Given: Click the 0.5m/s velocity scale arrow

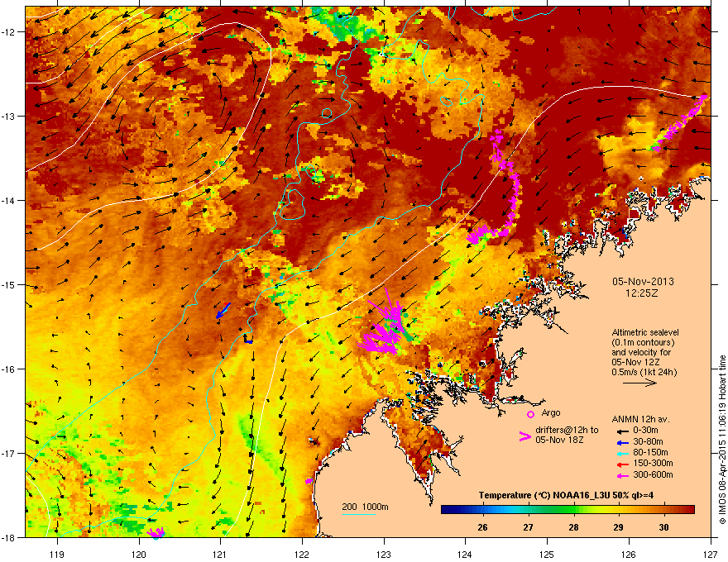Looking at the screenshot, I should pos(639,383).
